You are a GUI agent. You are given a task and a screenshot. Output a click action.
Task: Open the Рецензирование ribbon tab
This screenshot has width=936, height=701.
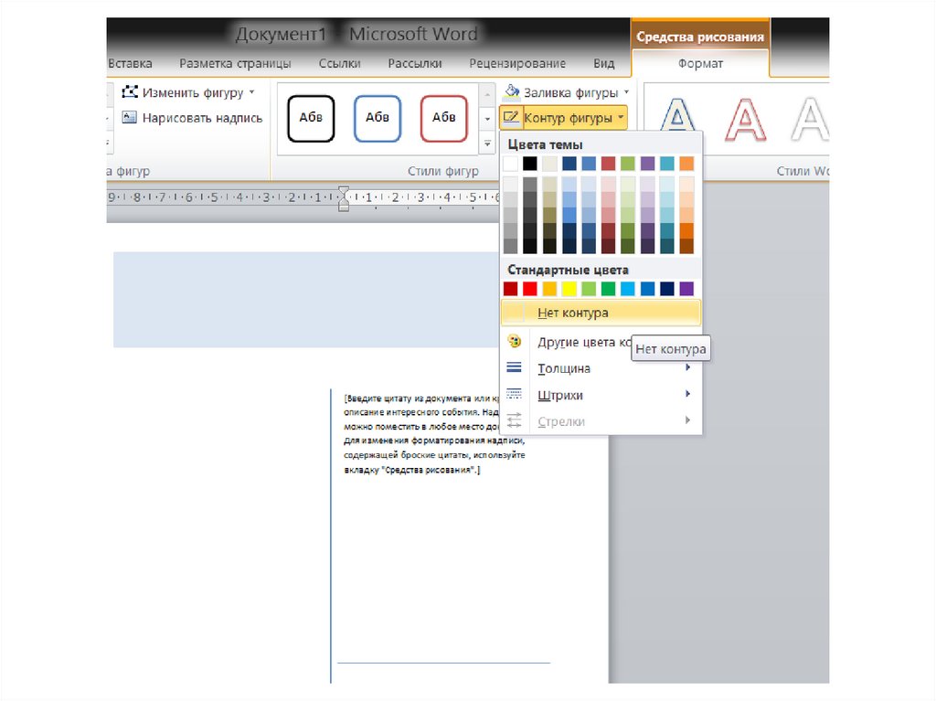pos(516,64)
